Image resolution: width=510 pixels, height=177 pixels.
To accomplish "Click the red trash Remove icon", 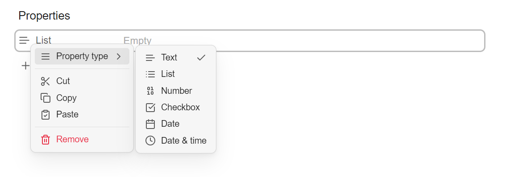I will (45, 140).
